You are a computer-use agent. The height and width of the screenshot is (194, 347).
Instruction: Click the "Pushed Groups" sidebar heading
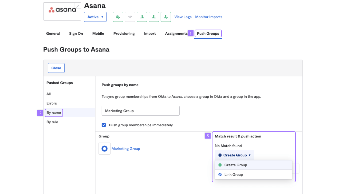tap(60, 83)
